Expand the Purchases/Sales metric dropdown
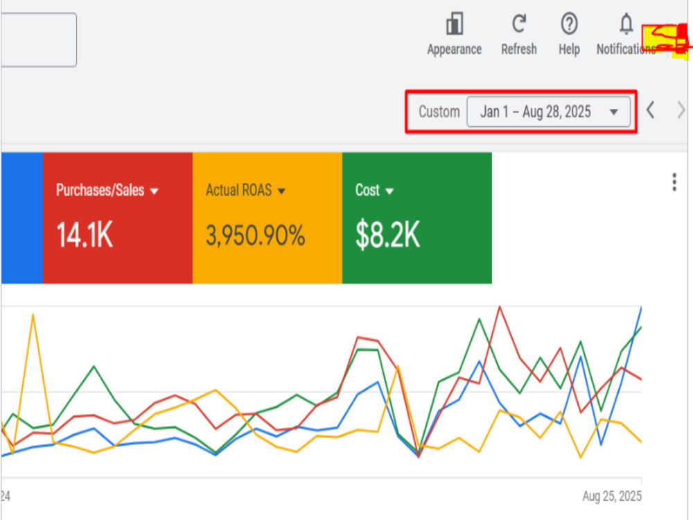 point(155,191)
